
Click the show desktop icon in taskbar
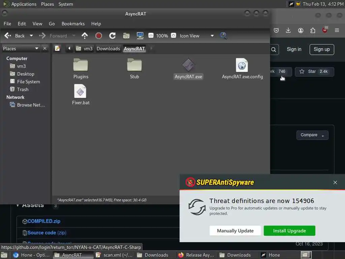[4, 255]
